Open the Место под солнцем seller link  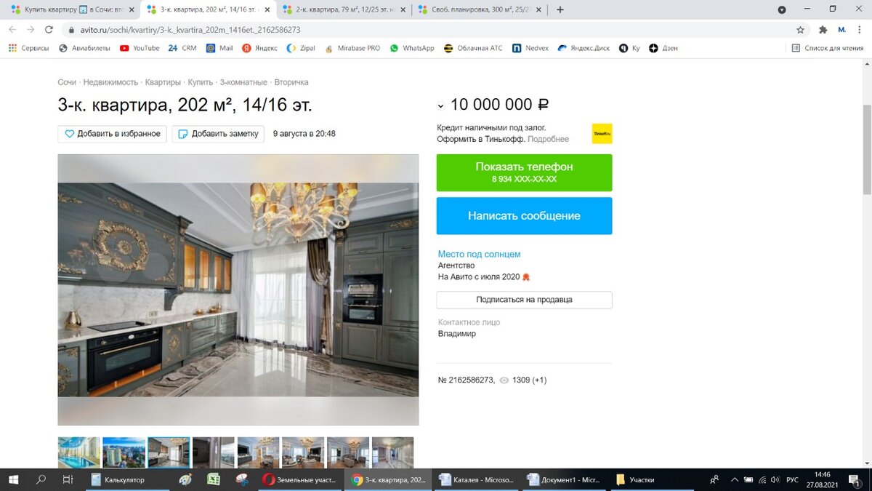point(479,254)
